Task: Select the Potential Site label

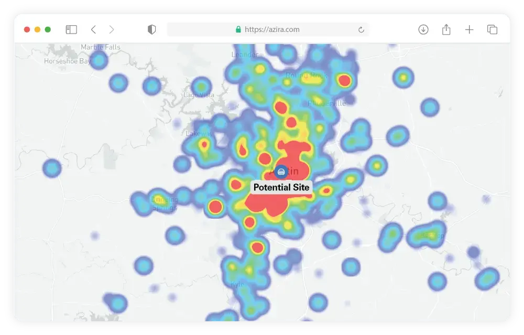Action: click(281, 187)
